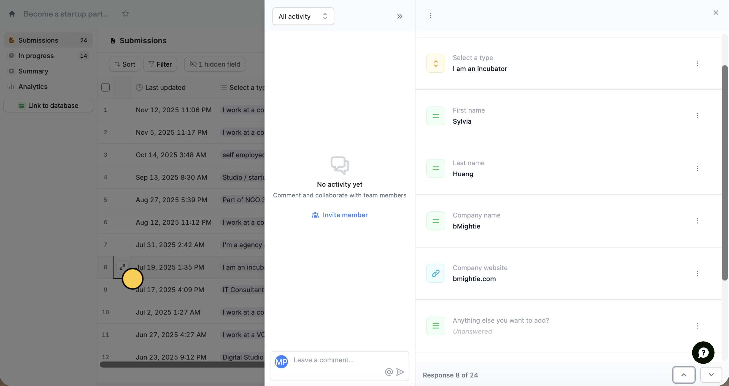Open the All activity dropdown
The height and width of the screenshot is (386, 729).
pyautogui.click(x=303, y=17)
